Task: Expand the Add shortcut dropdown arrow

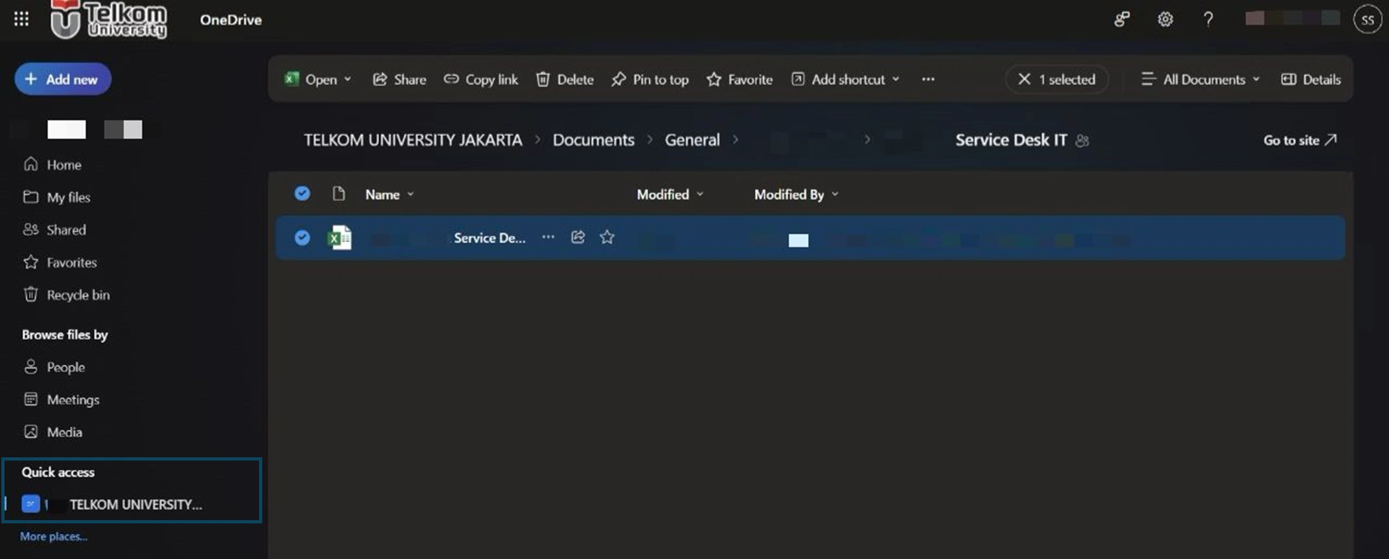Action: pos(896,79)
